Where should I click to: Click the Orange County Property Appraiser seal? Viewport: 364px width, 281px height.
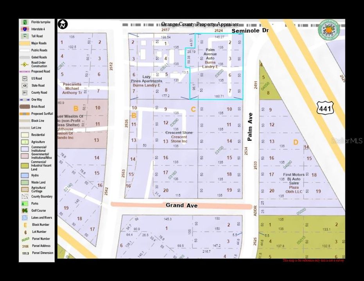(x=329, y=30)
